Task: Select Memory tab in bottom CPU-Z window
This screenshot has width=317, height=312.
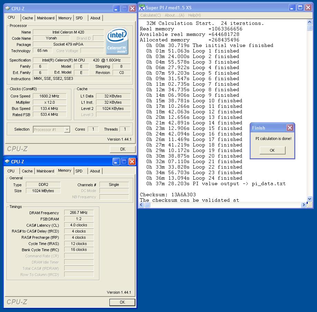Action: (65, 171)
